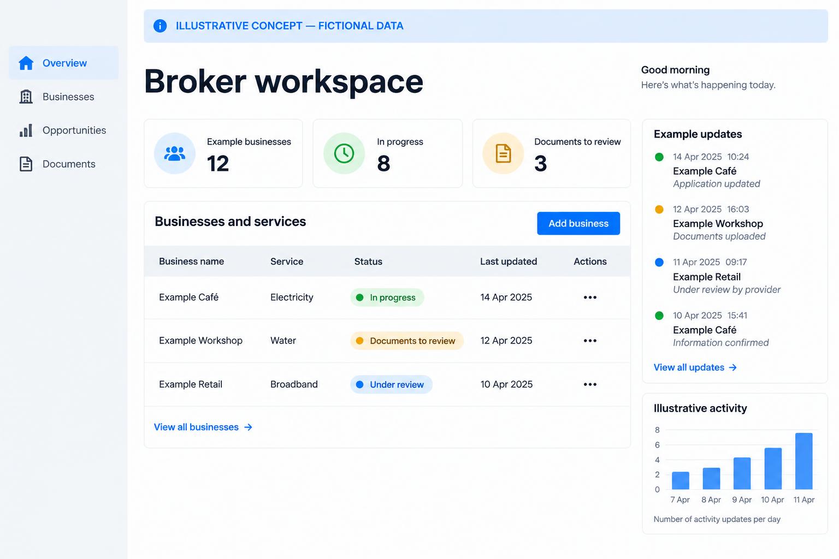This screenshot has height=559, width=839.
Task: Open the actions menu for Example Workshop row
Action: 590,341
